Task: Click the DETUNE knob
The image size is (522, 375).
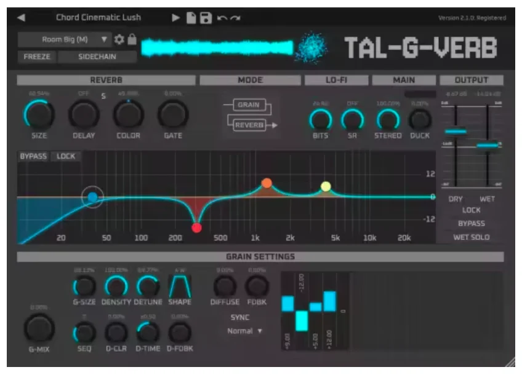Action: click(148, 286)
